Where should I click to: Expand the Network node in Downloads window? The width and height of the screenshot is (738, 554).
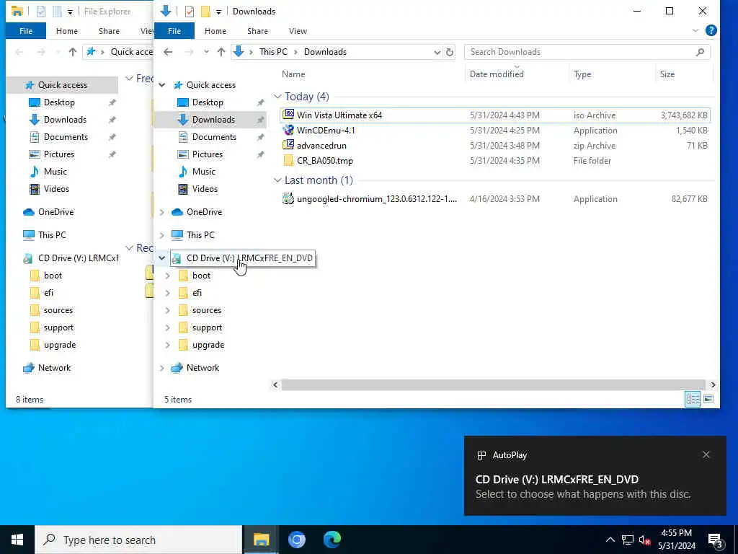click(x=162, y=368)
